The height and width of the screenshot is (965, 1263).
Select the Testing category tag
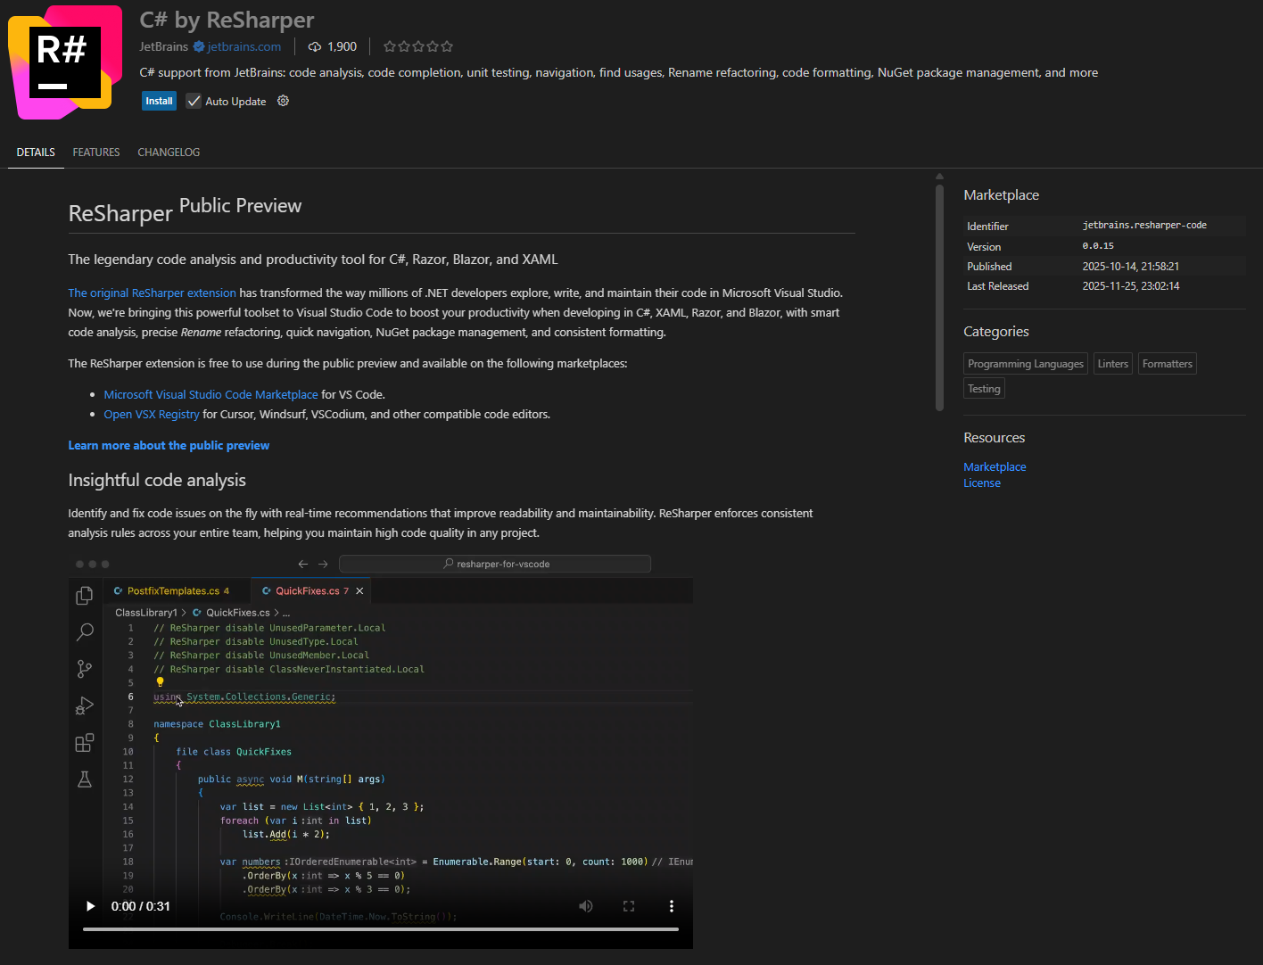(984, 389)
